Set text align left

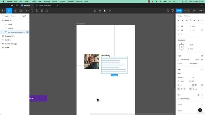(179, 89)
